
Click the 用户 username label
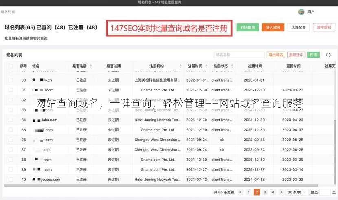click(311, 12)
